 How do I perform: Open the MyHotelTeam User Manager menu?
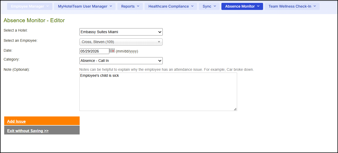[85, 6]
